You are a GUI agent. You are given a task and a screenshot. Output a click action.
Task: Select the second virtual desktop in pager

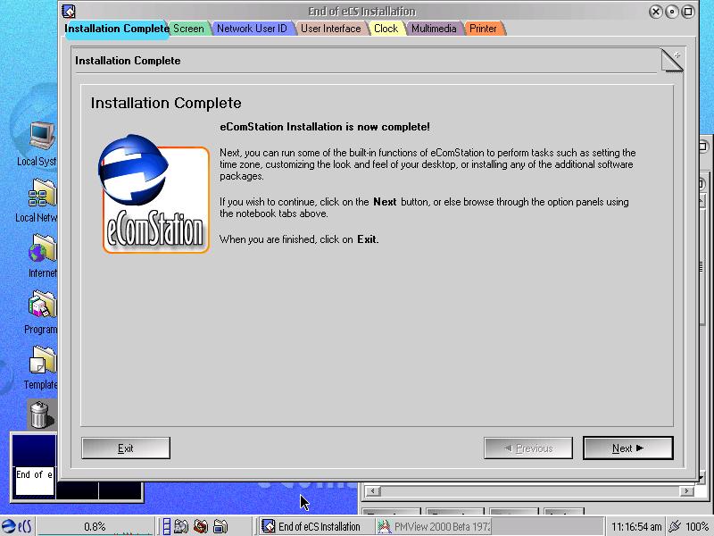click(x=77, y=490)
